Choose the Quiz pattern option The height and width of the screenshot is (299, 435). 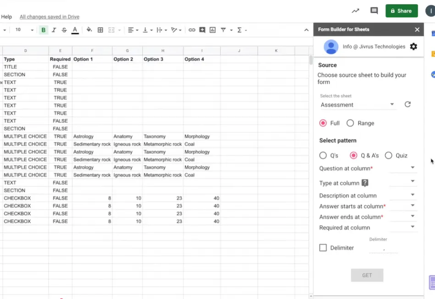[389, 156]
